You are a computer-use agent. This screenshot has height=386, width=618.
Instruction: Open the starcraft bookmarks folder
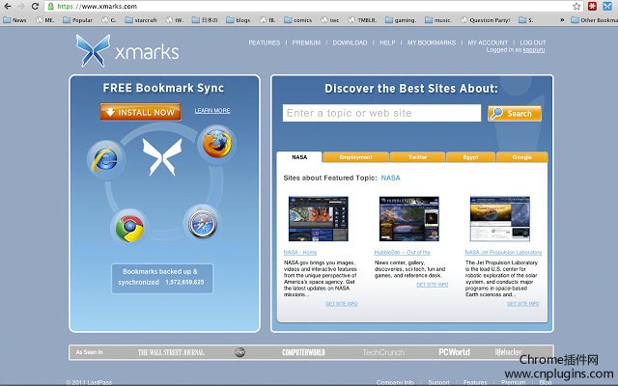[x=141, y=20]
